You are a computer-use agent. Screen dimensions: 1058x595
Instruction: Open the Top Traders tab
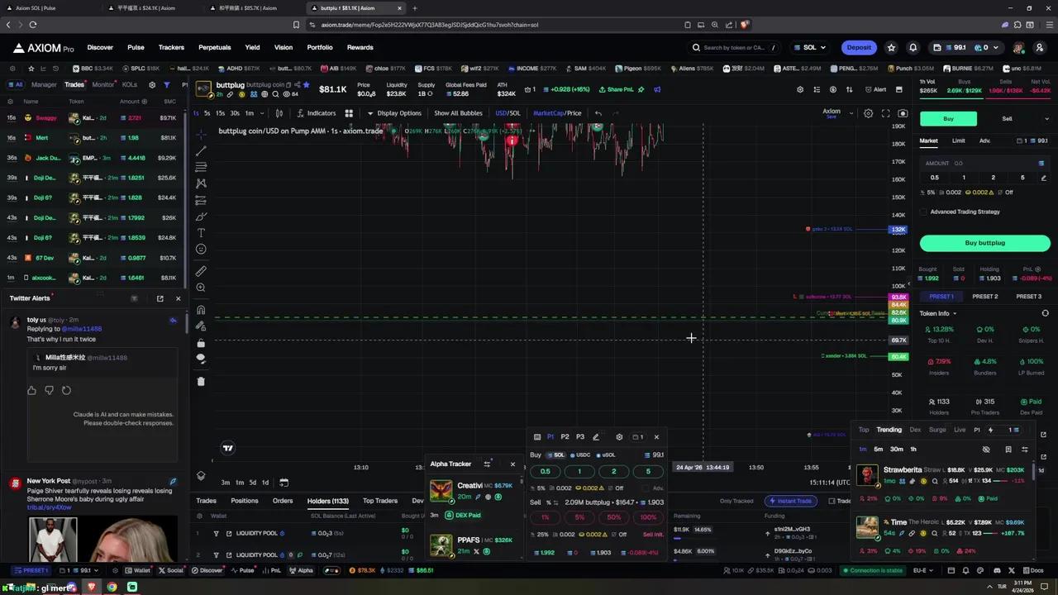380,501
